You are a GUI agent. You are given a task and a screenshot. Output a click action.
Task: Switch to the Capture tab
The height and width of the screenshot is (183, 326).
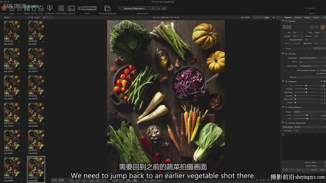pyautogui.click(x=288, y=18)
